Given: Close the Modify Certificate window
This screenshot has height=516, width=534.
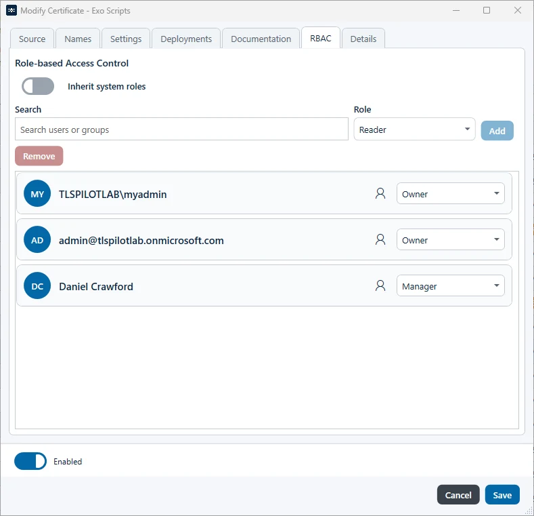Looking at the screenshot, I should tap(518, 10).
